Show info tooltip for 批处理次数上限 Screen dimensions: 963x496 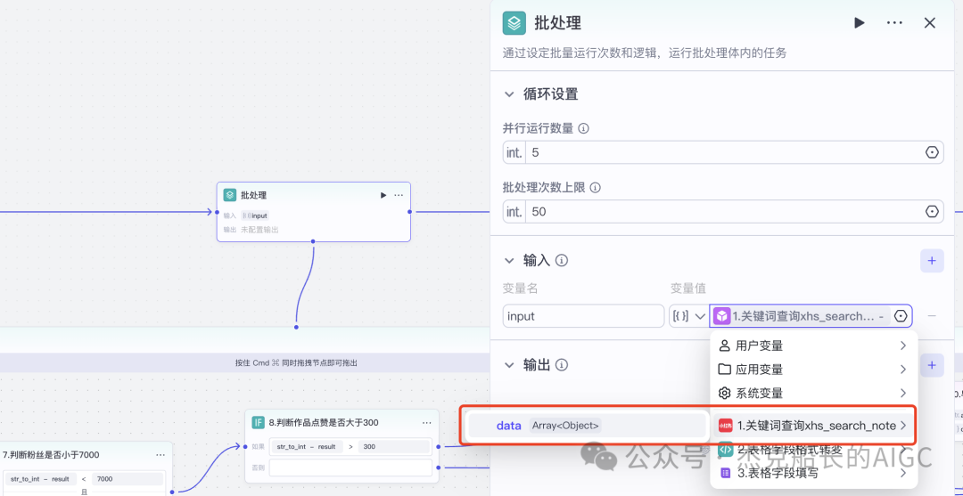pos(595,188)
